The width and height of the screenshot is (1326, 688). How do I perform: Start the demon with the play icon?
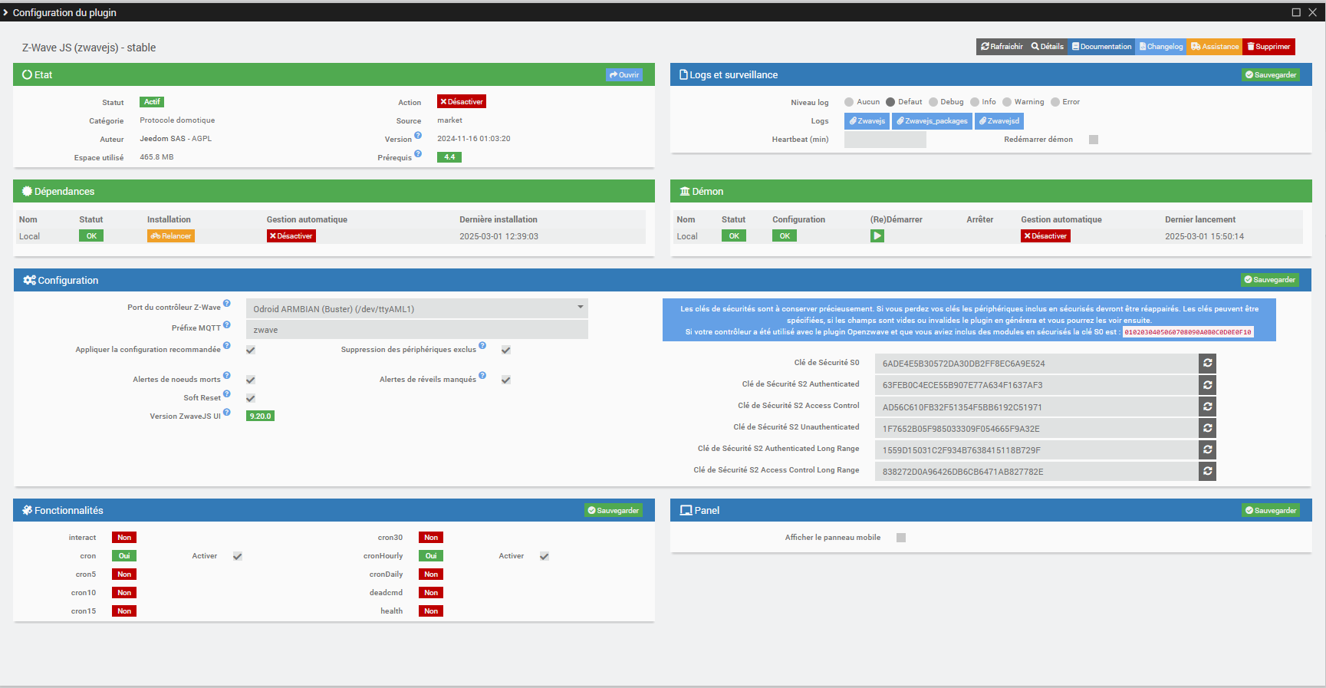877,236
